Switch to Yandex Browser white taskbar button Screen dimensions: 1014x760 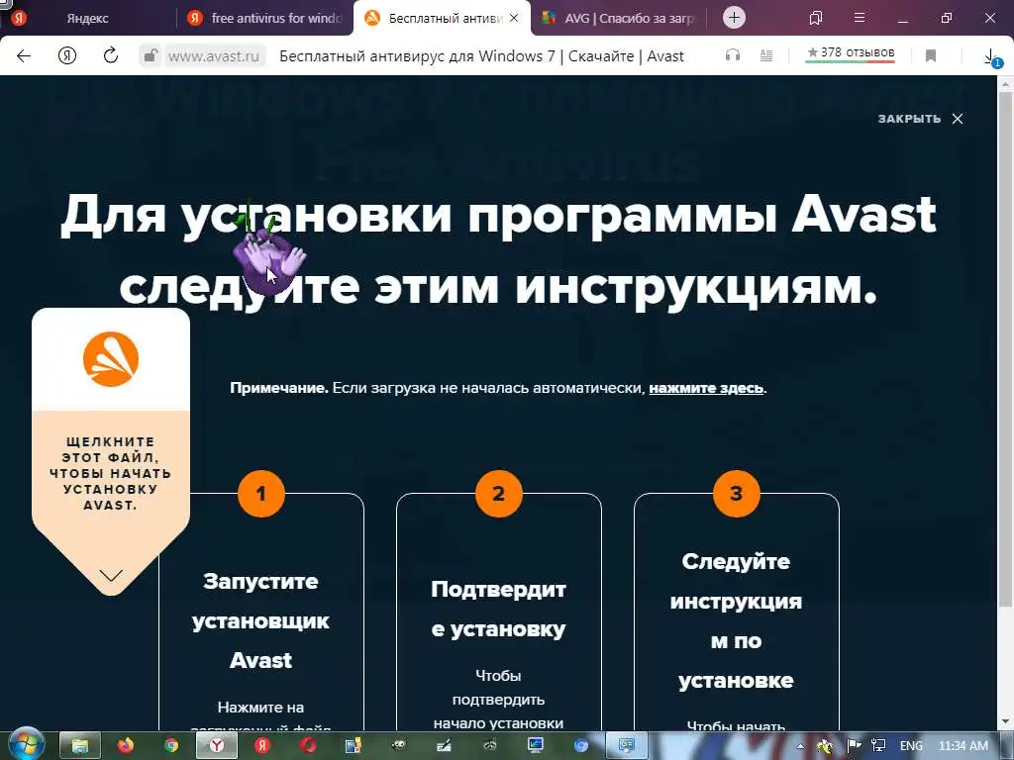tap(217, 746)
